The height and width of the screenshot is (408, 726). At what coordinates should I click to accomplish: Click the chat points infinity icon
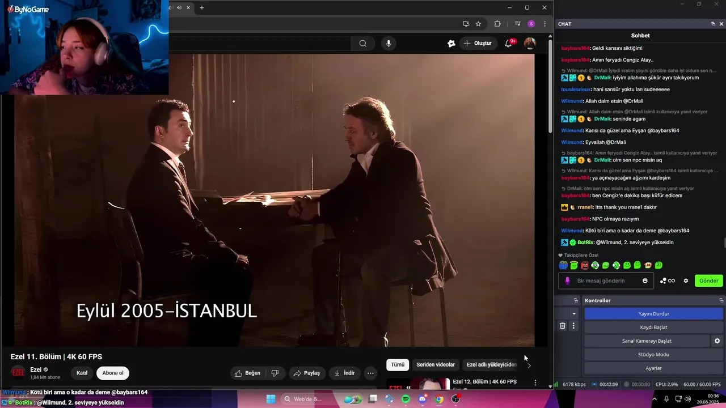coord(668,280)
